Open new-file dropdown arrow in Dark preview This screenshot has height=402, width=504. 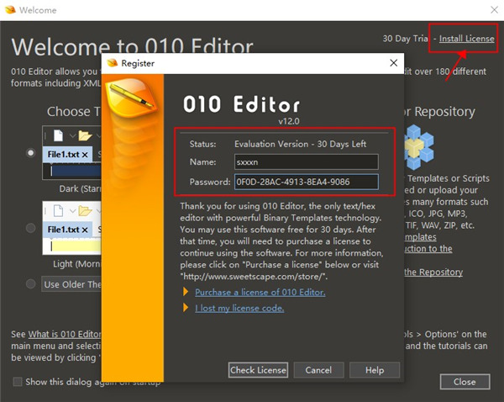(72, 136)
